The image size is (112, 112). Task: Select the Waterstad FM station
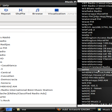tap(91, 19)
